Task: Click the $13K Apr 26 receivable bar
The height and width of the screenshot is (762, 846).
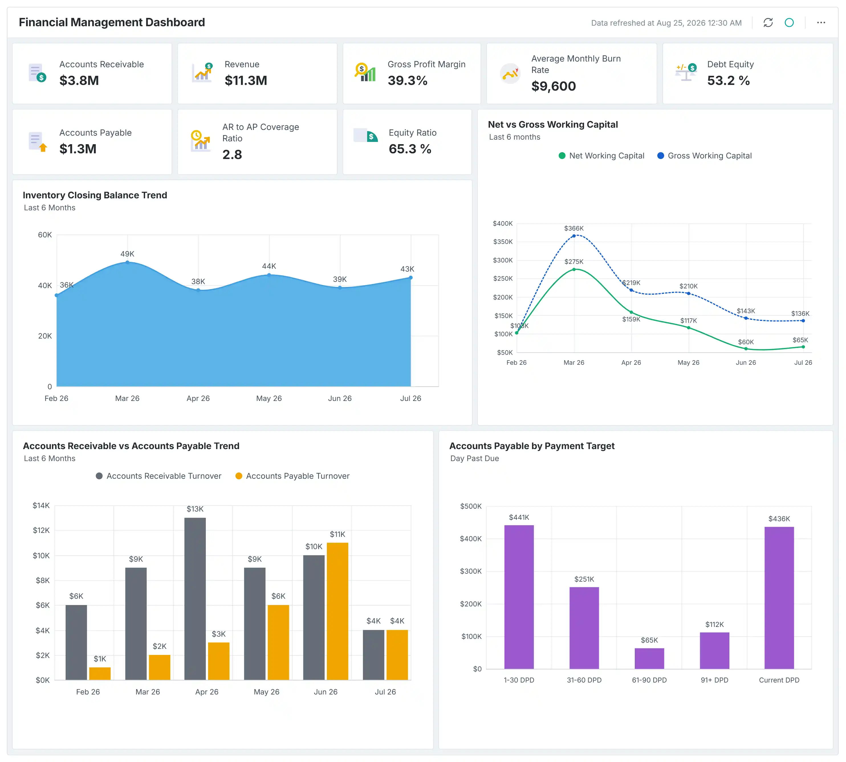Action: [x=195, y=599]
